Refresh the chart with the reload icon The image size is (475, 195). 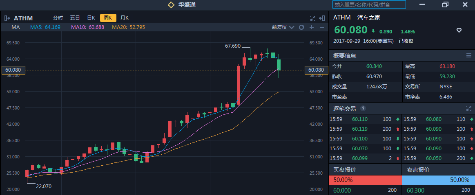[x=301, y=27]
